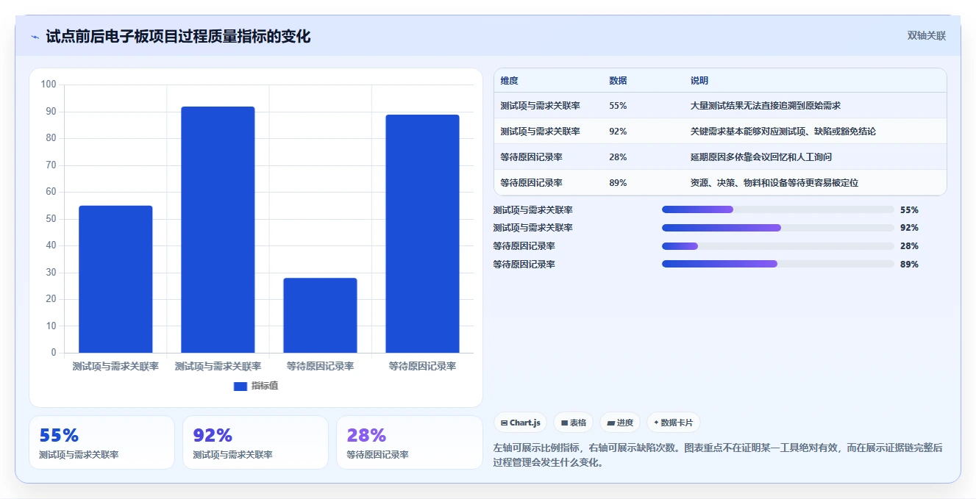This screenshot has height=499, width=976.
Task: Click the title 试点前后电子板项目过程质量指标的变化
Action: (178, 37)
